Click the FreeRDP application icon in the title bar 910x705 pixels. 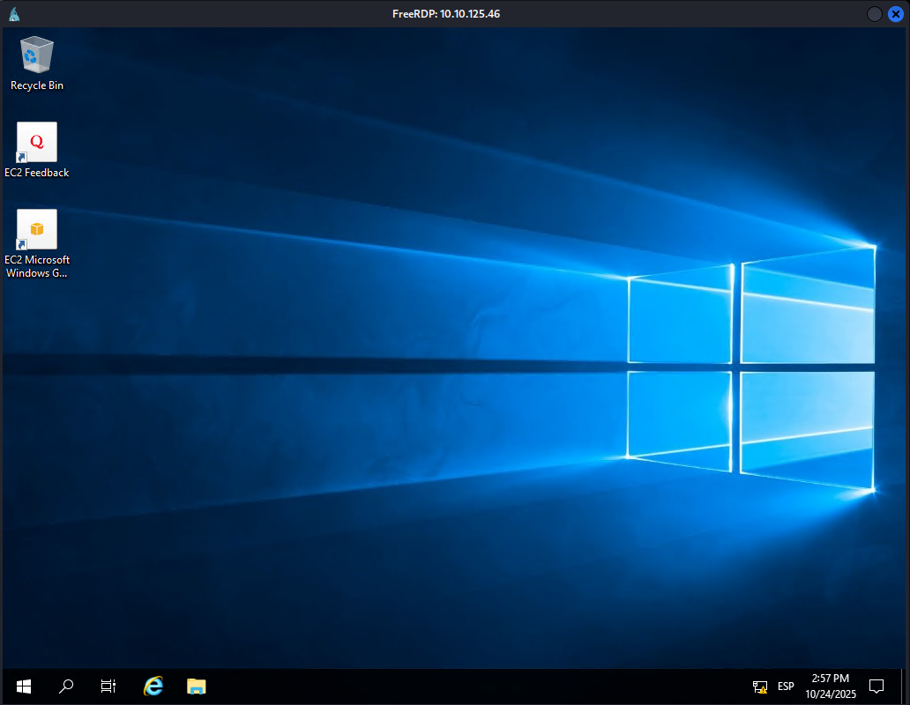(14, 14)
